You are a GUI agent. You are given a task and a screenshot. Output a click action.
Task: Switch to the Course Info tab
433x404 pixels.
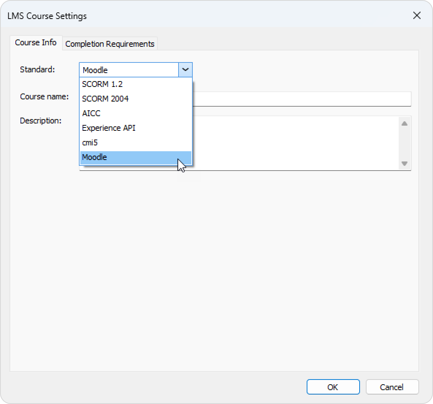coord(36,43)
